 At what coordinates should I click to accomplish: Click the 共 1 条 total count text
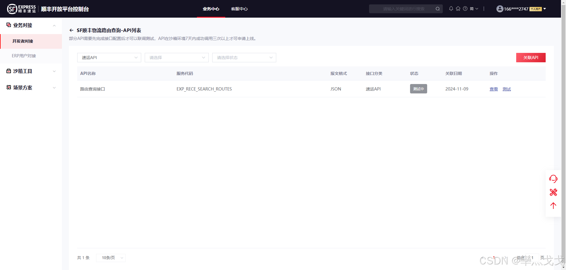pyautogui.click(x=83, y=258)
